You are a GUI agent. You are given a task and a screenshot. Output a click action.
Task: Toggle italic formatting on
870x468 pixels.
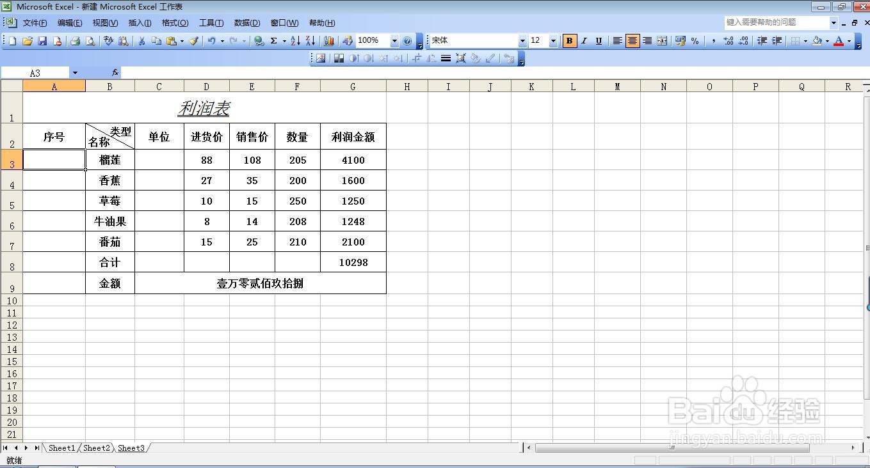583,40
